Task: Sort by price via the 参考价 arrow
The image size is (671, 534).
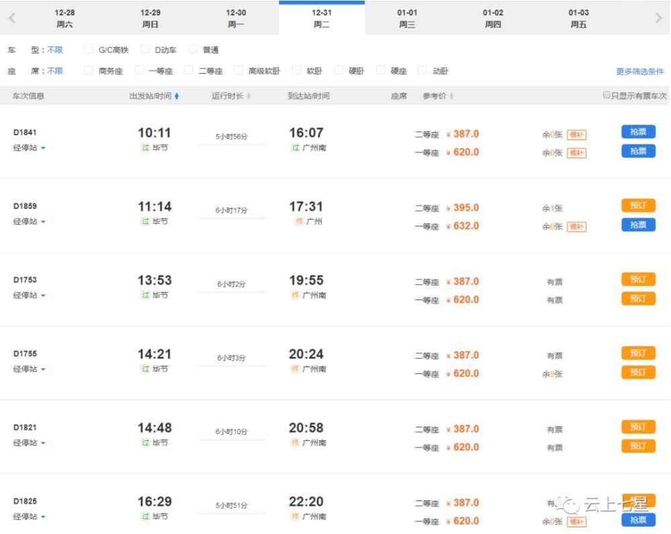Action: (x=454, y=96)
